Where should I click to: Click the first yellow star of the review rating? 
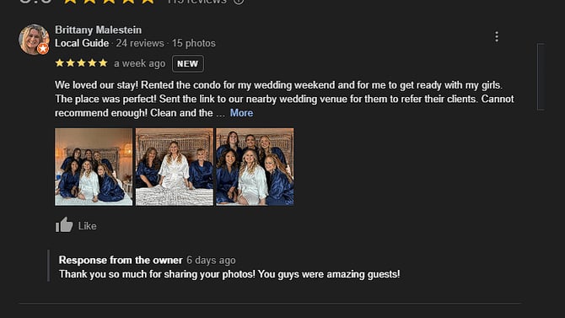[x=60, y=63]
